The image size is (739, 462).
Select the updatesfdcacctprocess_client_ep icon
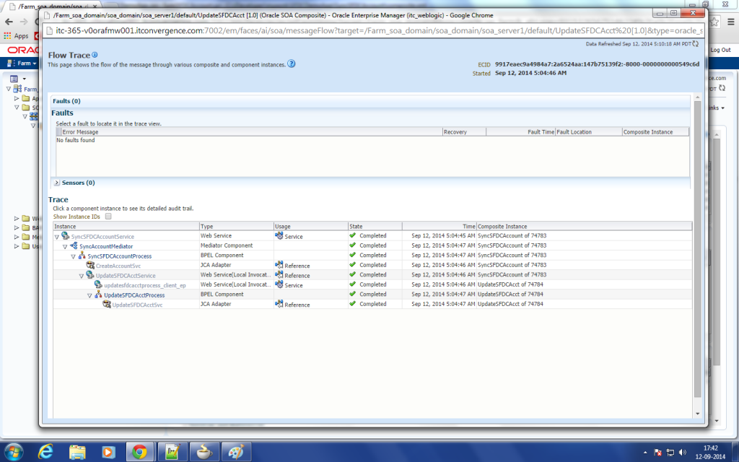click(98, 284)
